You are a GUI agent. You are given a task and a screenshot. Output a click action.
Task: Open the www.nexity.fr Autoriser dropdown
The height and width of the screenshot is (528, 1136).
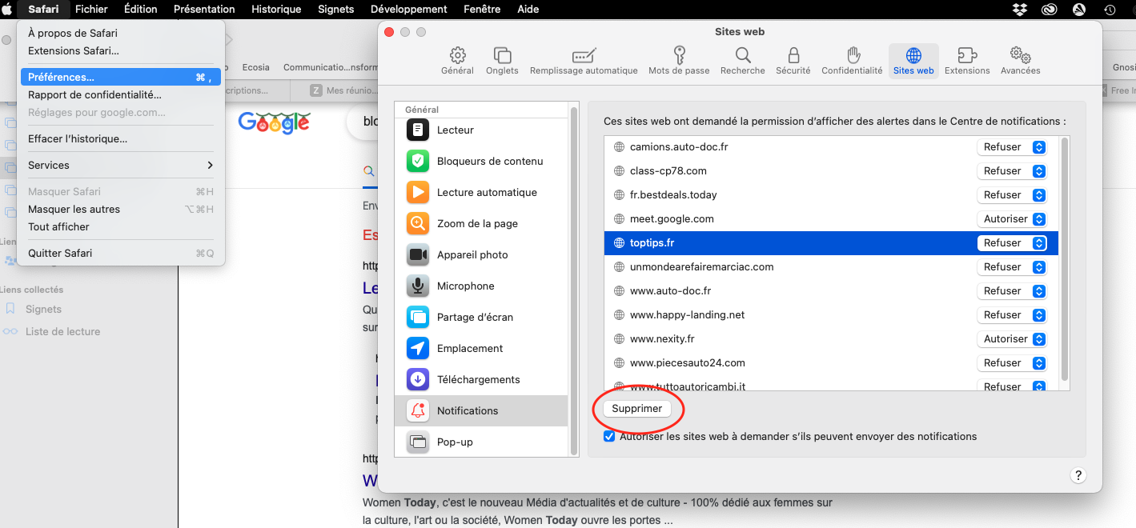(1012, 338)
